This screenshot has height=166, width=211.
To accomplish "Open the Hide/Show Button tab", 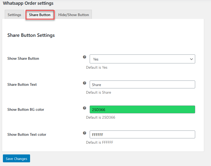I will (74, 14).
